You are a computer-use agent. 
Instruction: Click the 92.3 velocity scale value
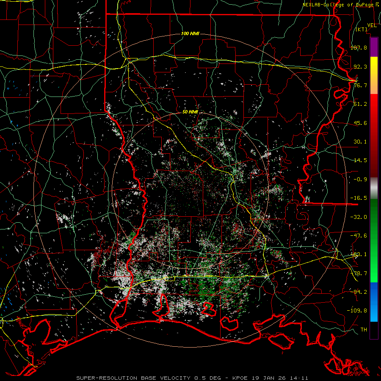click(360, 66)
